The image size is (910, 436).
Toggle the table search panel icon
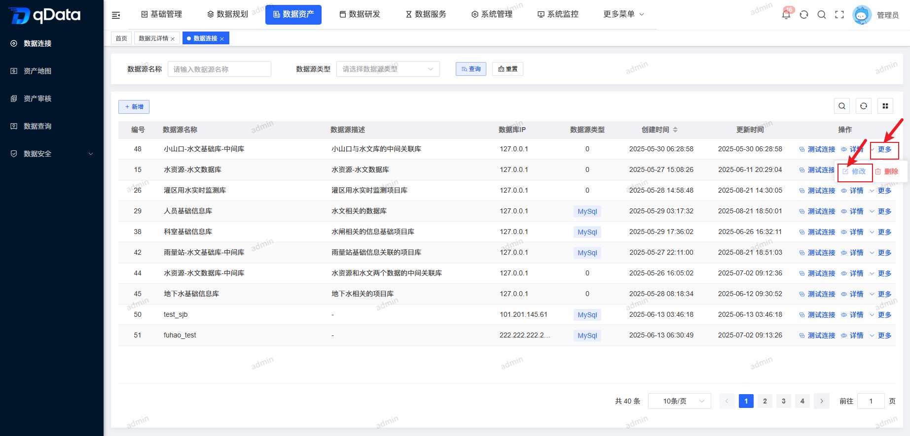point(842,106)
